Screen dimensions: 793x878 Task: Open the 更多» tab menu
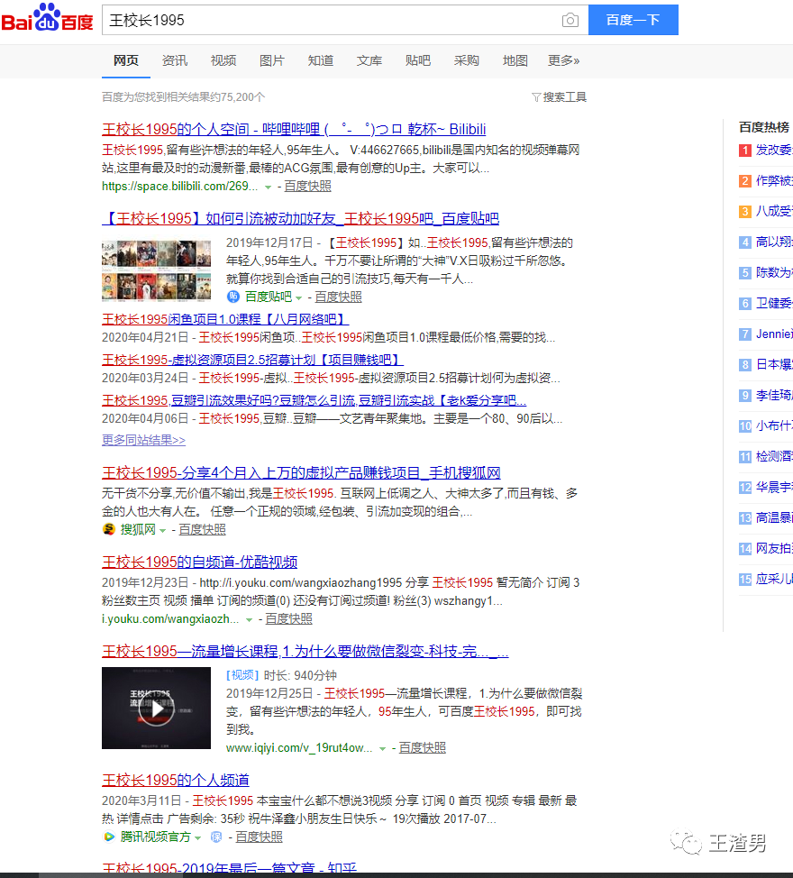click(x=563, y=60)
